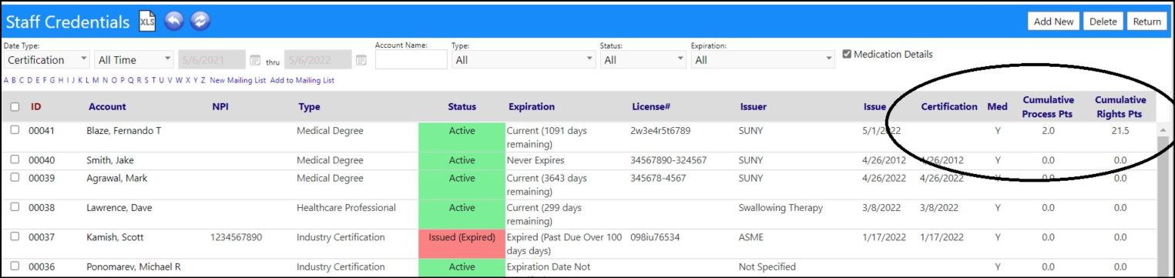Sort by the NPI column header

pos(220,107)
